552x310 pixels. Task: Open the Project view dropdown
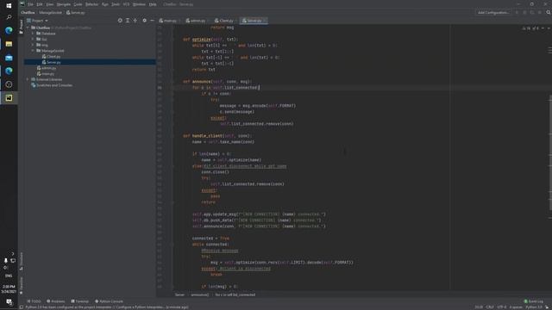pos(37,21)
